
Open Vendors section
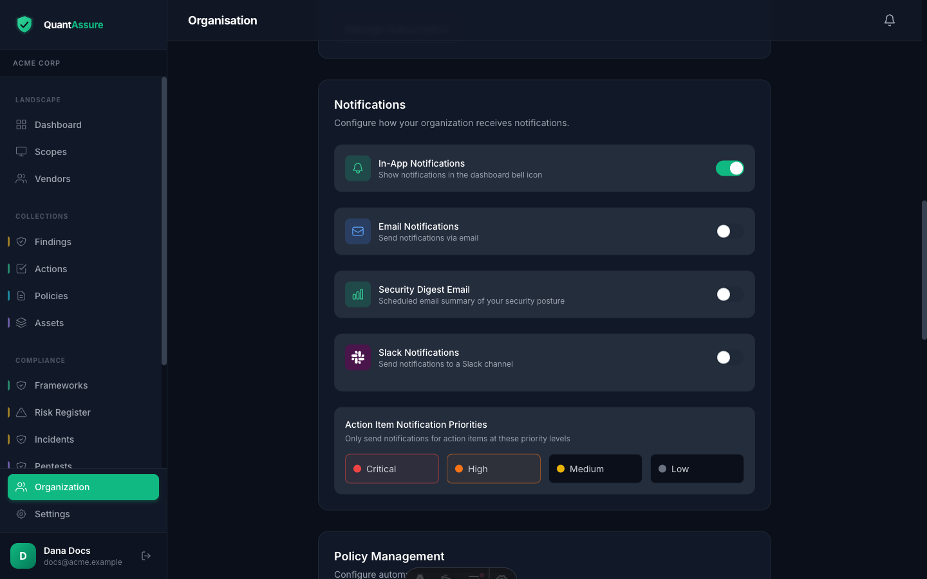click(83, 178)
